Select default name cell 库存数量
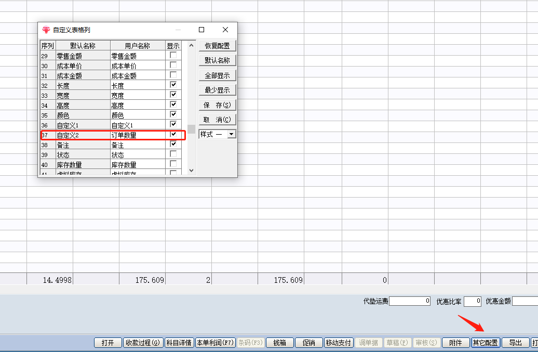The image size is (538, 352). click(x=83, y=165)
